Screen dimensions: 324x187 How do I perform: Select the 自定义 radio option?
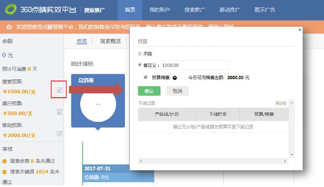point(139,65)
